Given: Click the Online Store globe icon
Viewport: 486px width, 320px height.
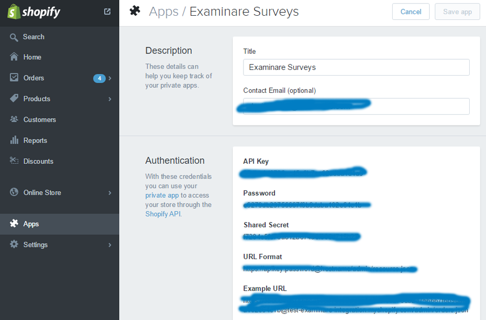Looking at the screenshot, I should coord(14,192).
